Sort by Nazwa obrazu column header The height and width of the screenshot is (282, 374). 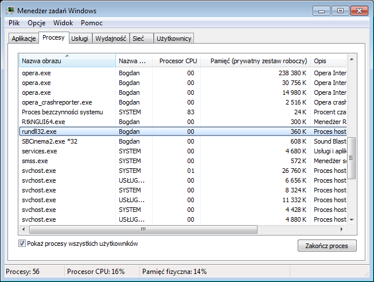(67, 61)
